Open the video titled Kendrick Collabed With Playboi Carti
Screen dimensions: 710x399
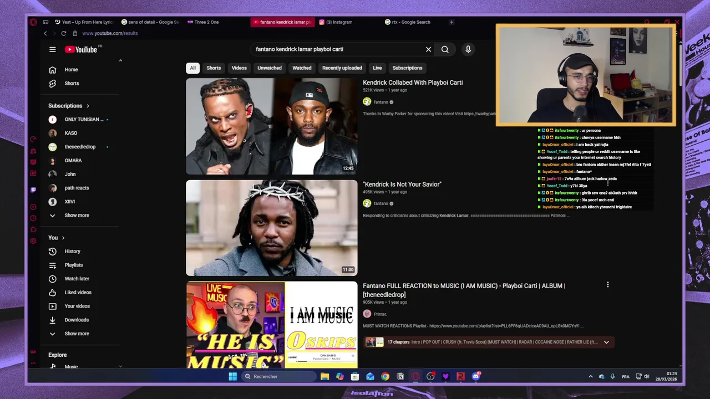(413, 83)
